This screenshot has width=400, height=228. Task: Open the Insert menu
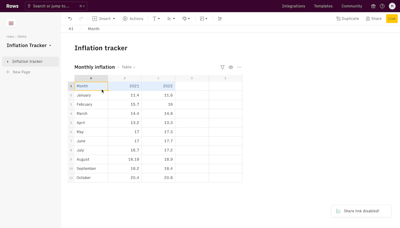coord(104,19)
